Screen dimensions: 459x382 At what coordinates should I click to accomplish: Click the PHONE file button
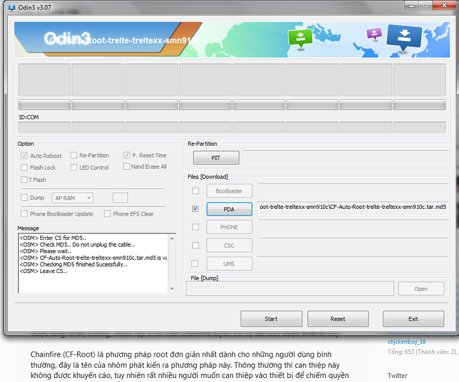point(229,227)
